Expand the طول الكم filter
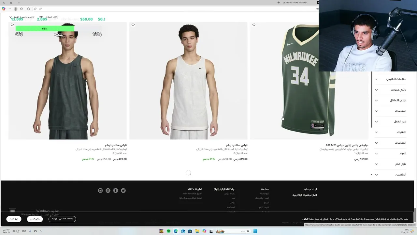The height and width of the screenshot is (235, 417). click(x=391, y=164)
